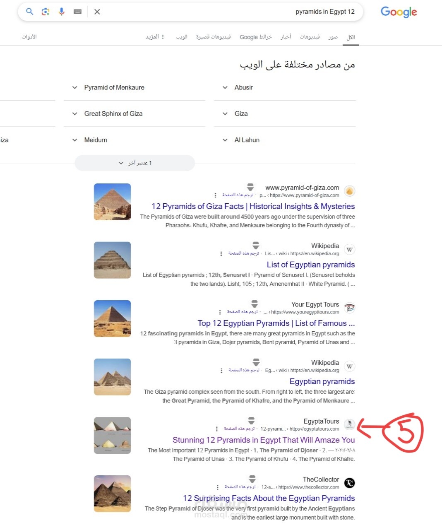442x530 pixels.
Task: Click the dropdown icon above pyramid-of-giza.com translate link
Action: [250, 187]
